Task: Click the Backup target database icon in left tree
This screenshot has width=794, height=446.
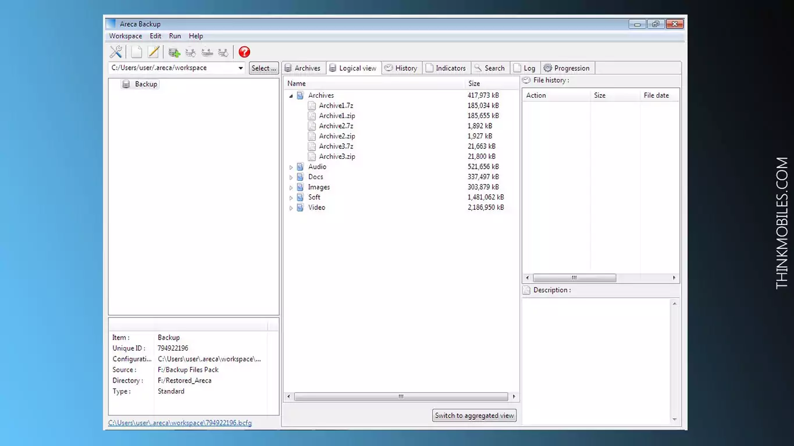Action: (126, 84)
